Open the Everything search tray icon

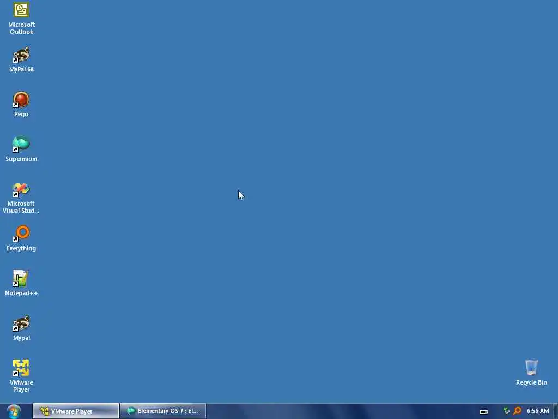pyautogui.click(x=518, y=411)
